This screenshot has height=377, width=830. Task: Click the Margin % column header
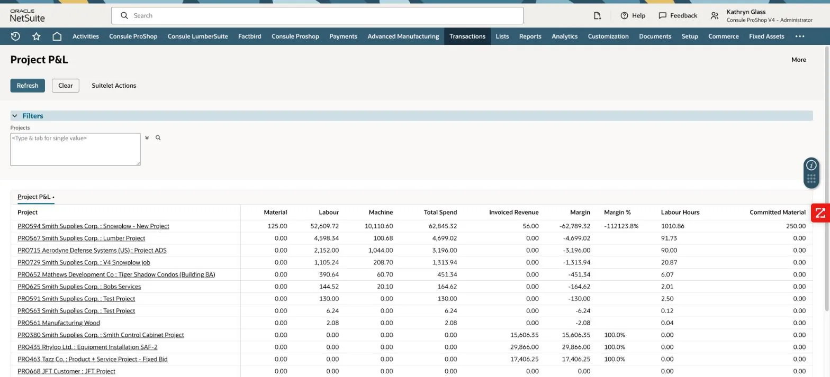tap(617, 213)
